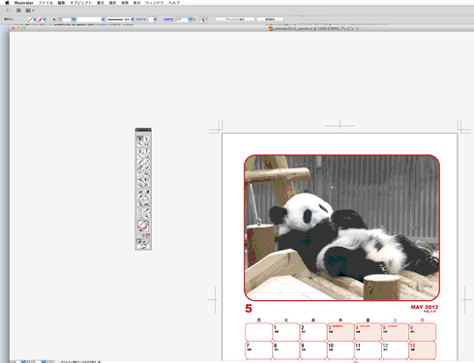This screenshot has height=363, width=474.
Task: Select the Line Segment tool
Action: (x=140, y=156)
